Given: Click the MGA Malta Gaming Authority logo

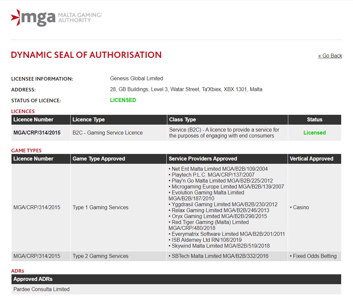Looking at the screenshot, I should click(x=56, y=18).
